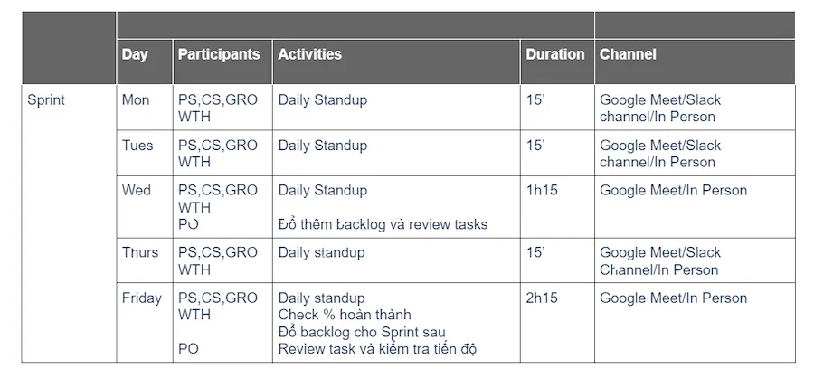Select the Tues day cell

click(x=145, y=153)
